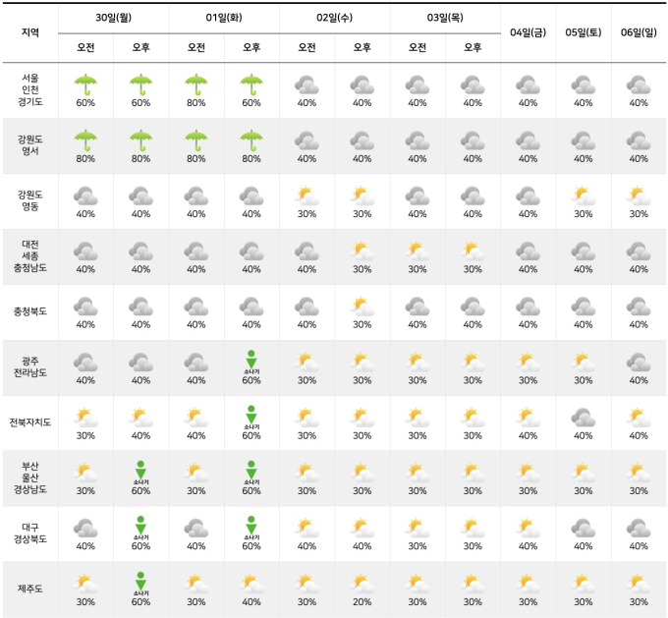This screenshot has height=618, width=668.
Task: Select the 30일(월) date column header
Action: click(113, 18)
